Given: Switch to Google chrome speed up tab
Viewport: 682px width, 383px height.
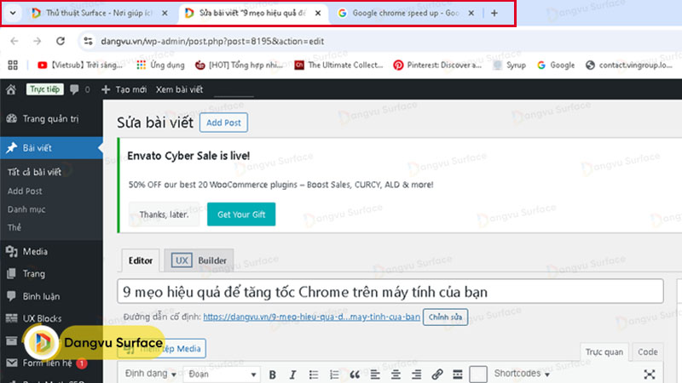Looking at the screenshot, I should (x=406, y=13).
